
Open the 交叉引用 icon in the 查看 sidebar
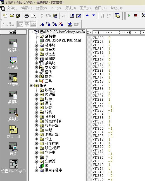(x=13, y=132)
